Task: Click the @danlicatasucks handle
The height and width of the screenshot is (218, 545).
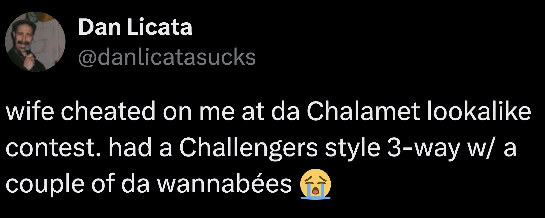Action: 167,57
